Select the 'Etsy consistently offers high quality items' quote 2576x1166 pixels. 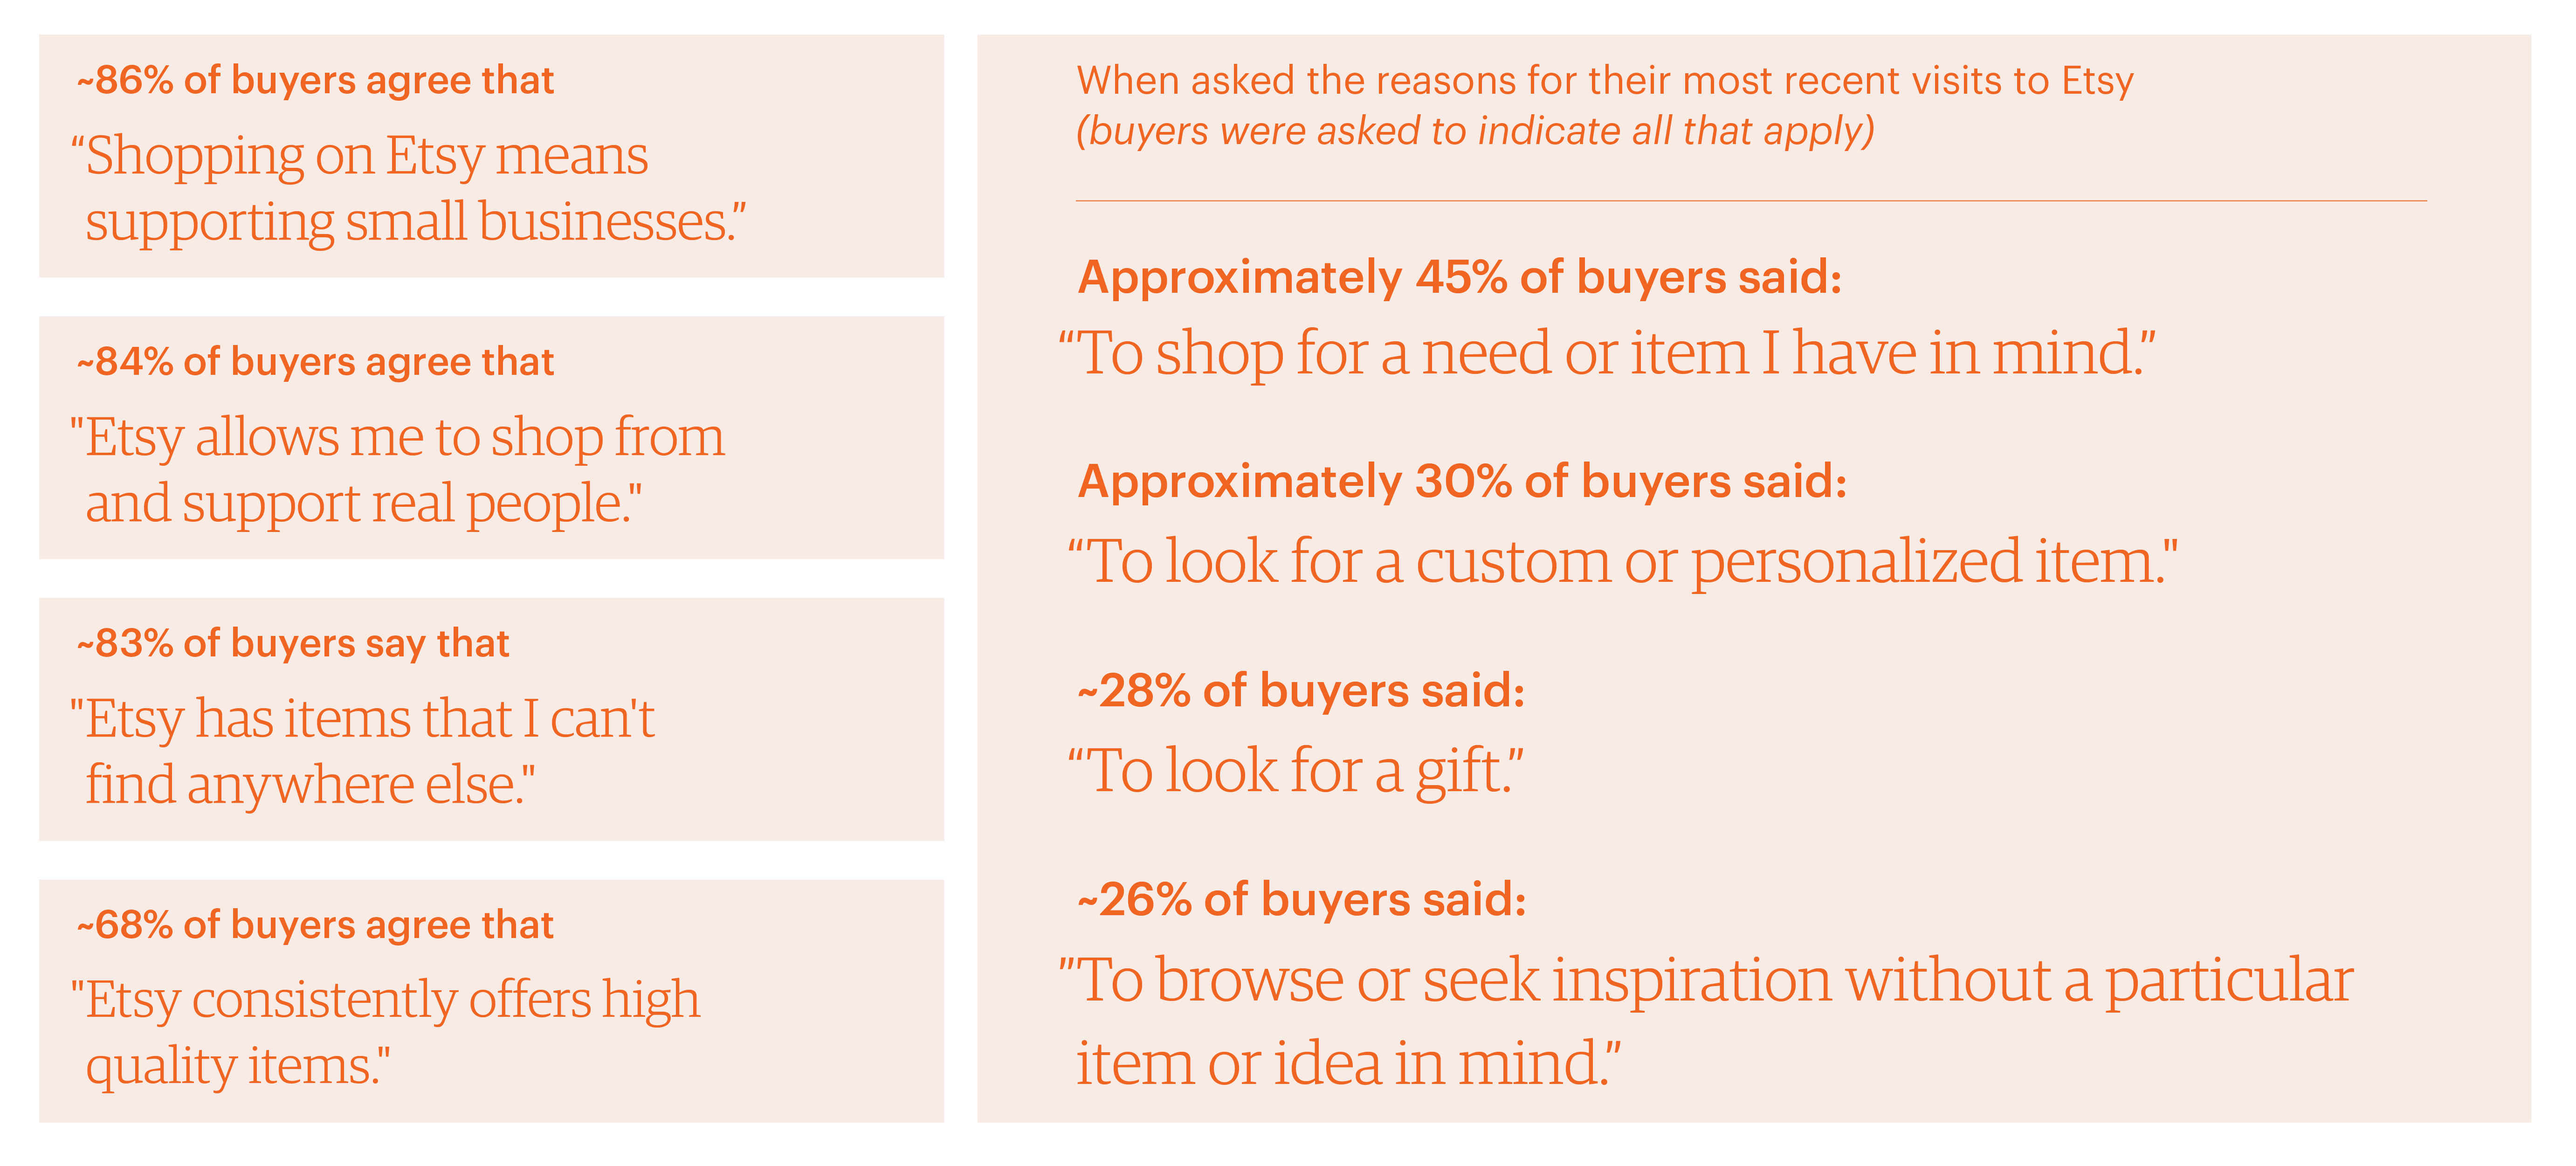(386, 1032)
